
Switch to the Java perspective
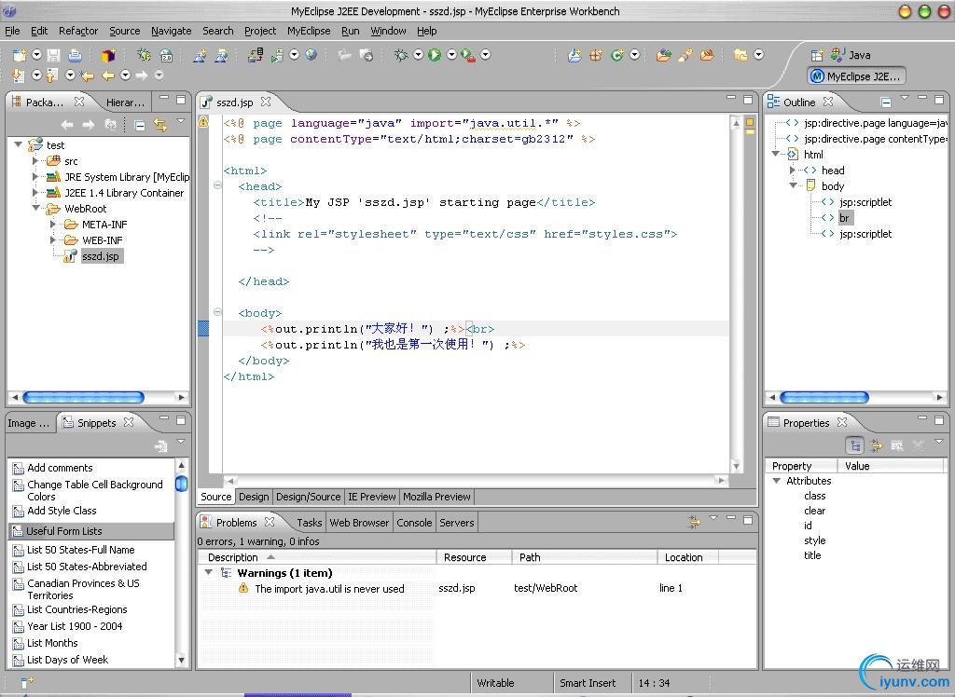[851, 55]
